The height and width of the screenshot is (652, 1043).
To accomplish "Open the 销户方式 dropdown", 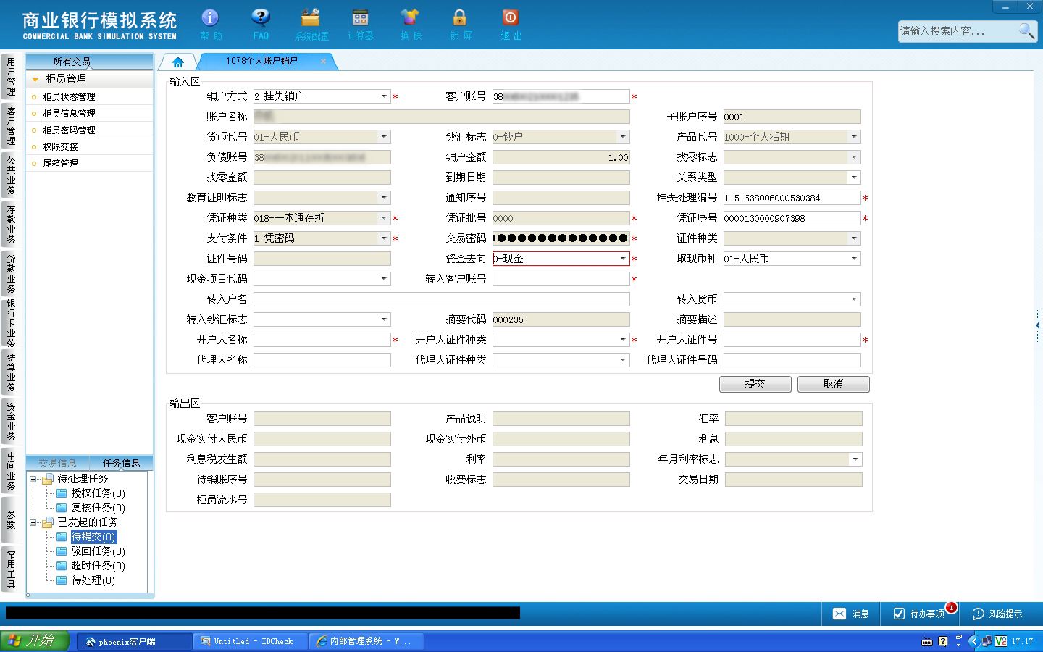I will tap(384, 96).
